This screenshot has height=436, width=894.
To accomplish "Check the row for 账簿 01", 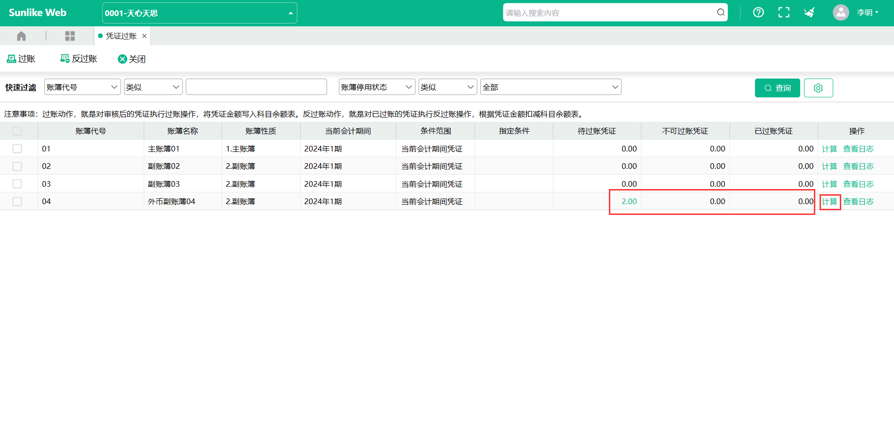I will click(x=17, y=149).
